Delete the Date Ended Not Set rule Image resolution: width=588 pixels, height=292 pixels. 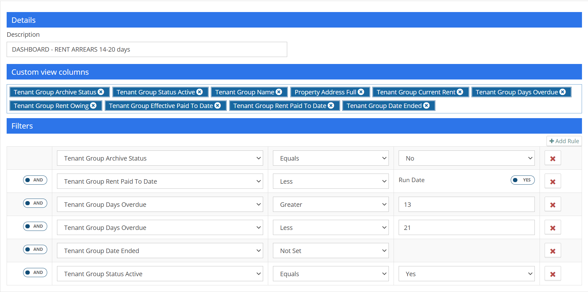click(x=553, y=251)
